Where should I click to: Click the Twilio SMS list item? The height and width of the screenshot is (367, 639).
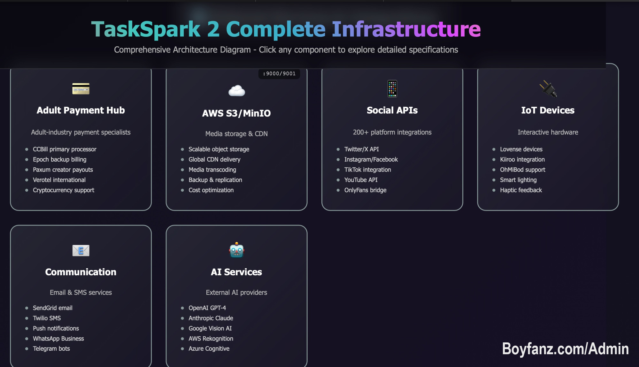coord(47,318)
